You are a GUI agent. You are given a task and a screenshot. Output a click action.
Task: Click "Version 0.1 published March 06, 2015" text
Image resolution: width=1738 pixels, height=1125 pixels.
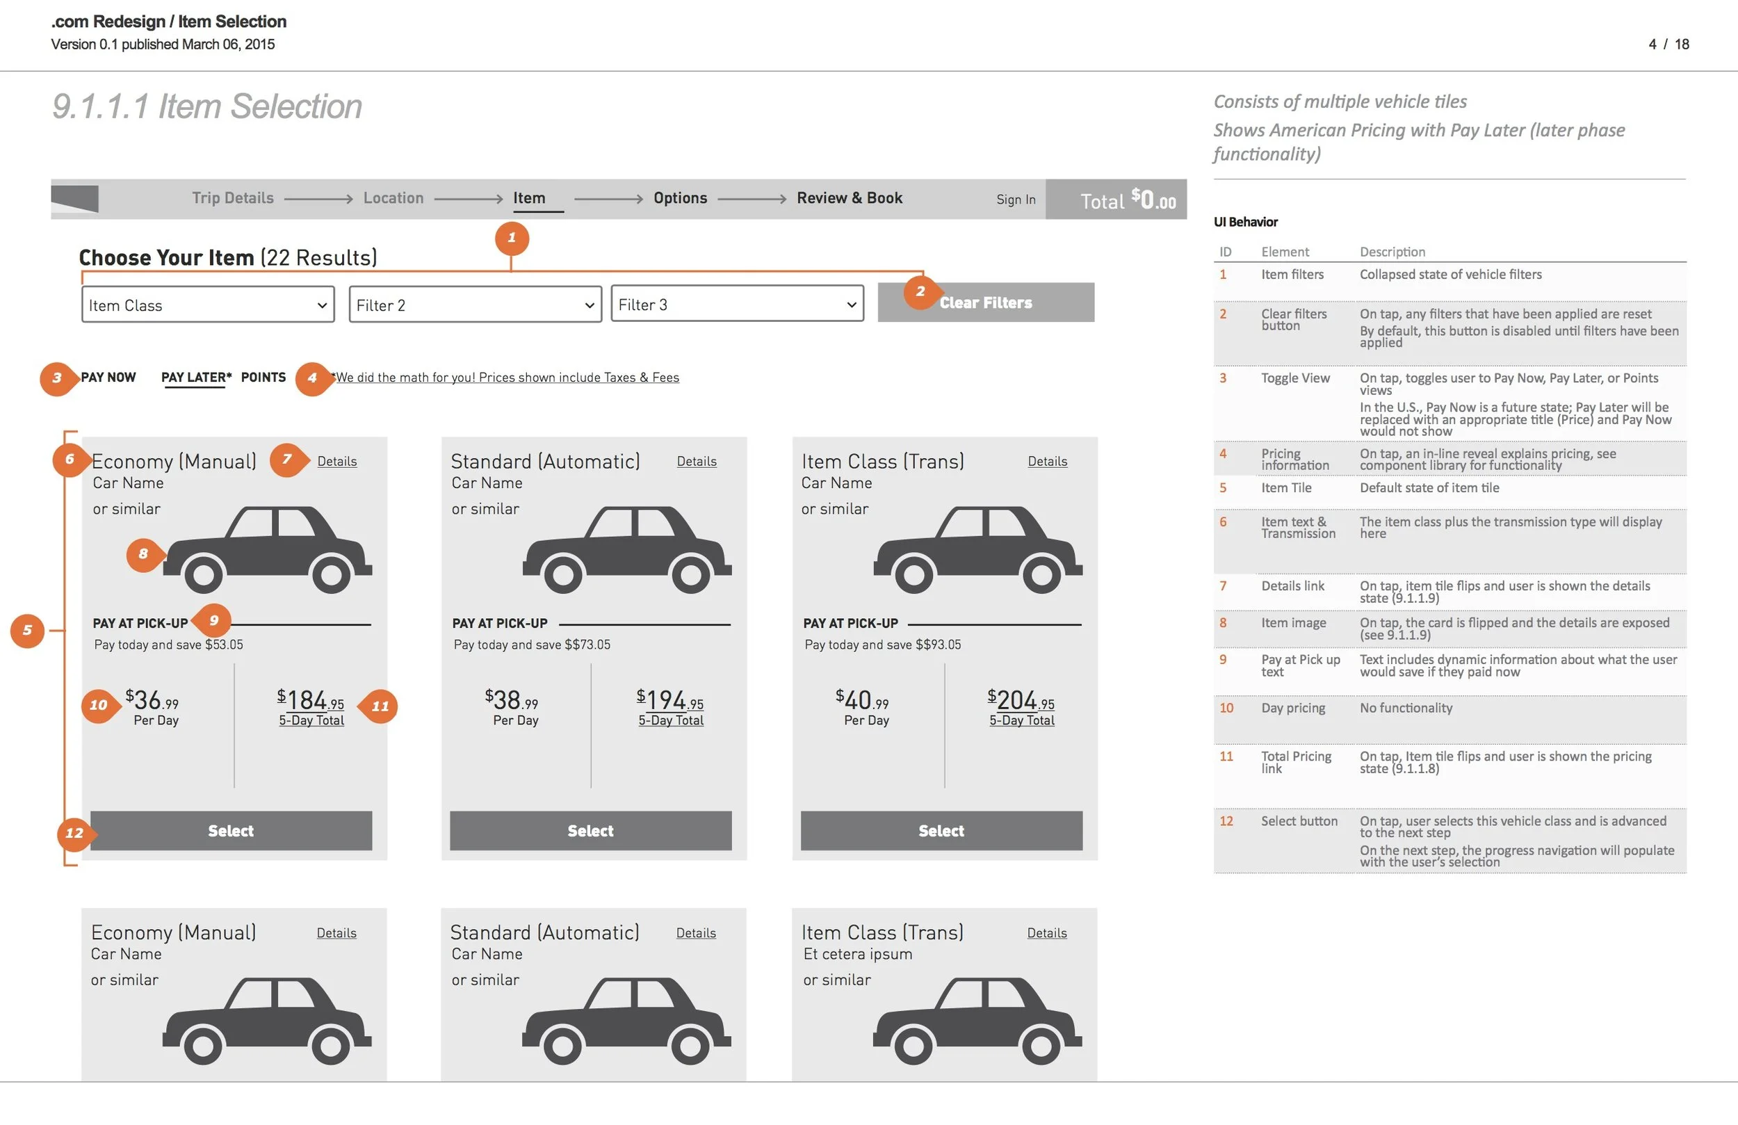[163, 44]
